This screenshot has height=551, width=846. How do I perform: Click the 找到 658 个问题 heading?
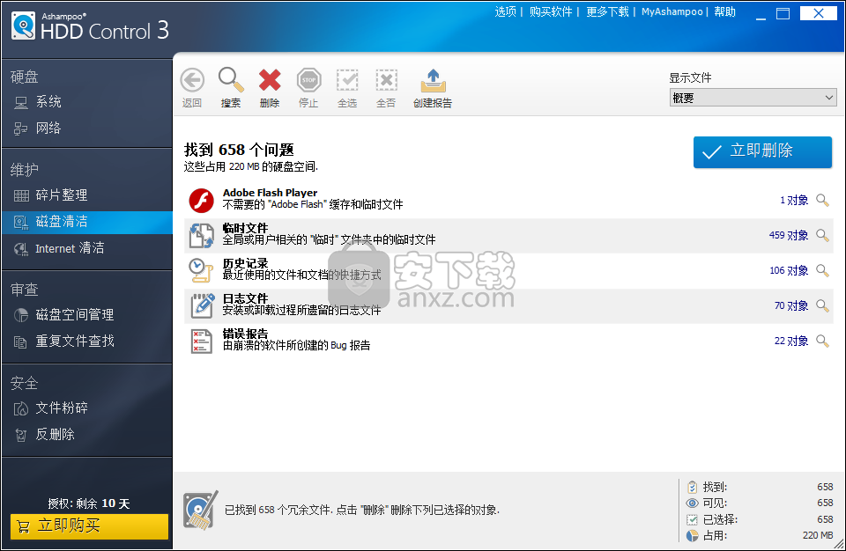coord(239,150)
